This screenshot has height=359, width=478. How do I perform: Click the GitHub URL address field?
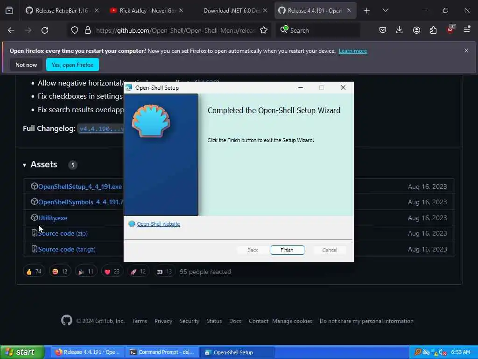point(176,30)
